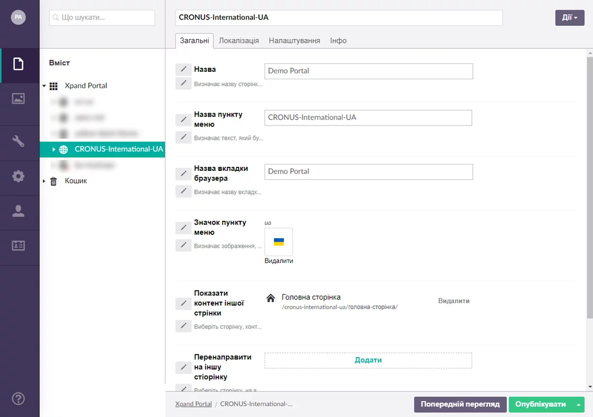The image size is (593, 417).
Task: Click the PA user avatar
Action: click(18, 17)
